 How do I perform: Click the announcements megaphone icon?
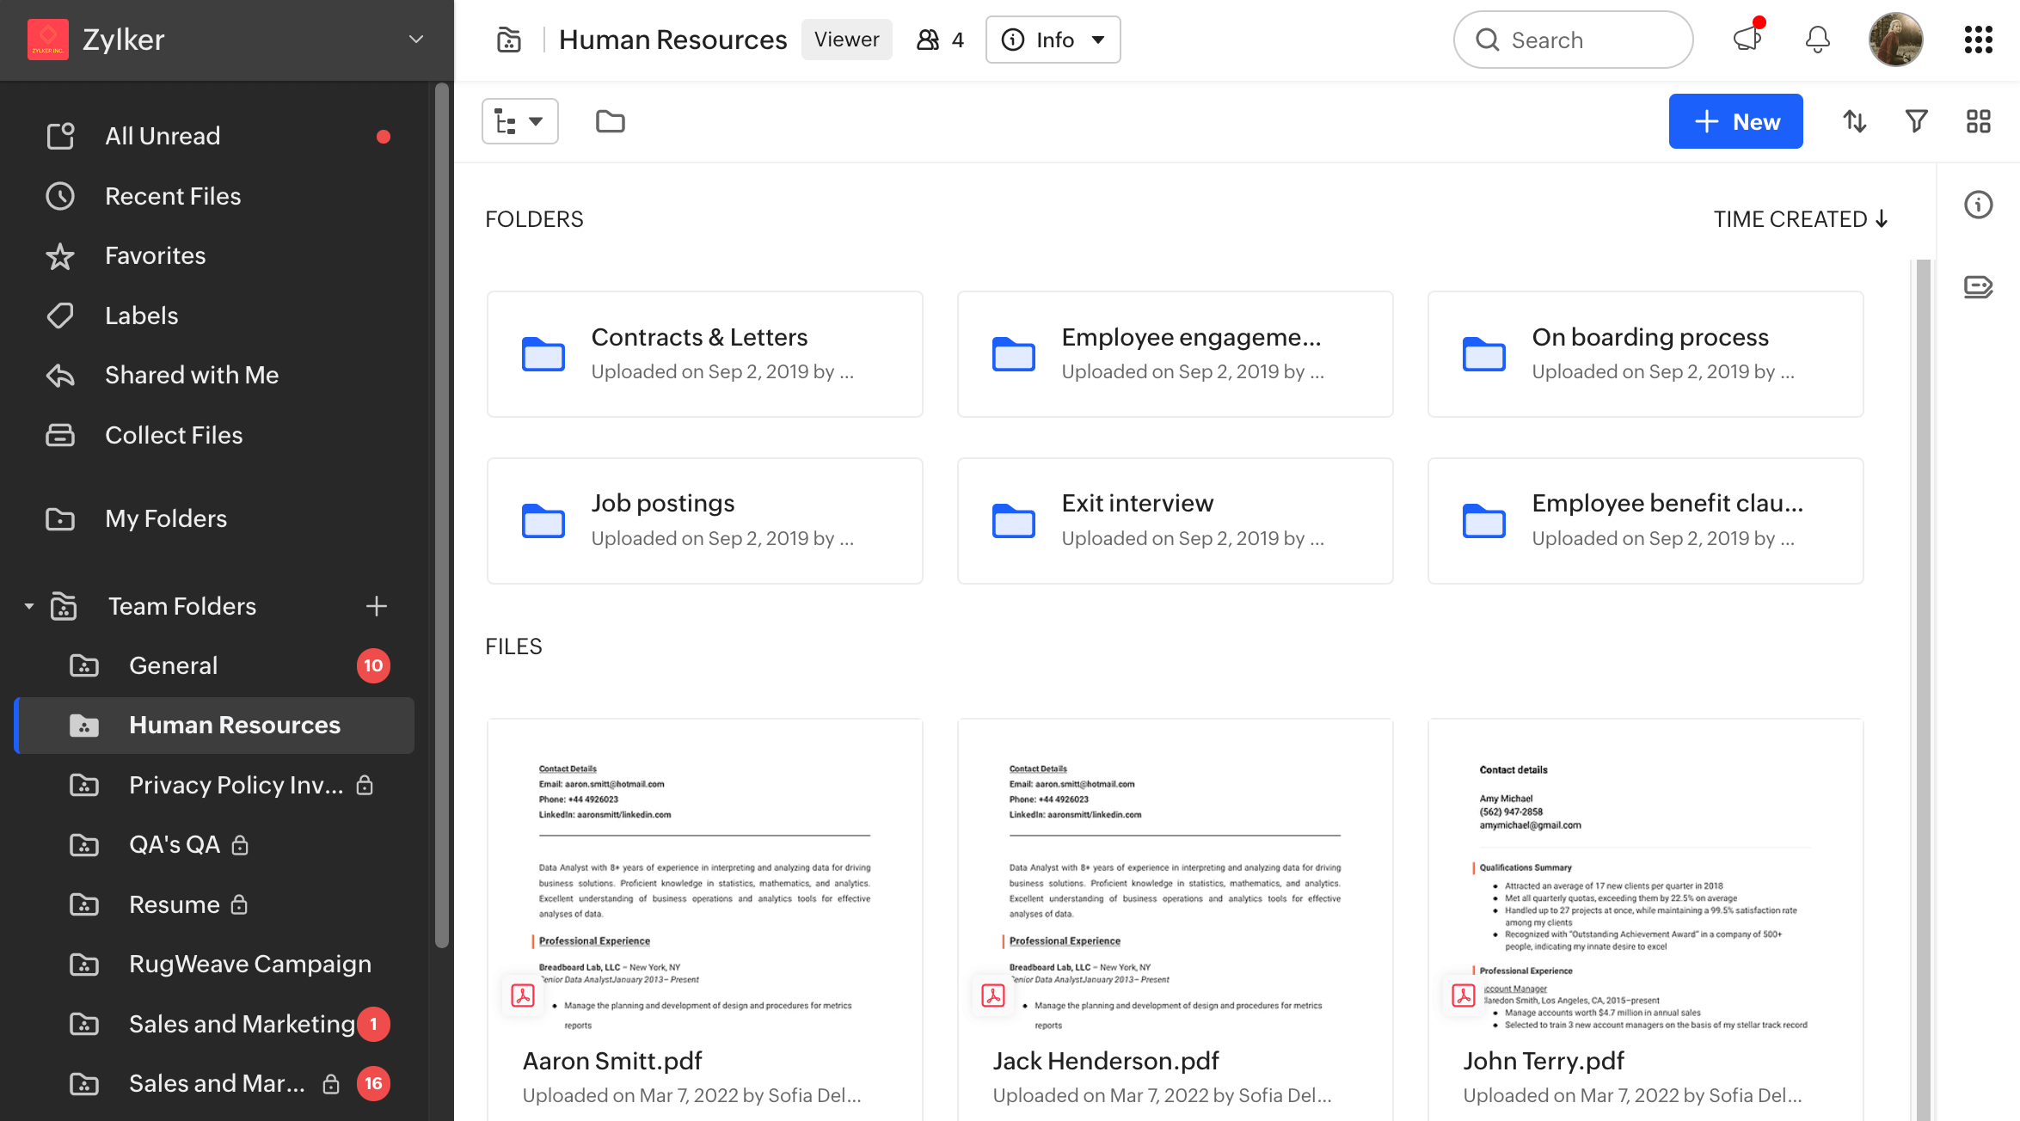(1747, 40)
